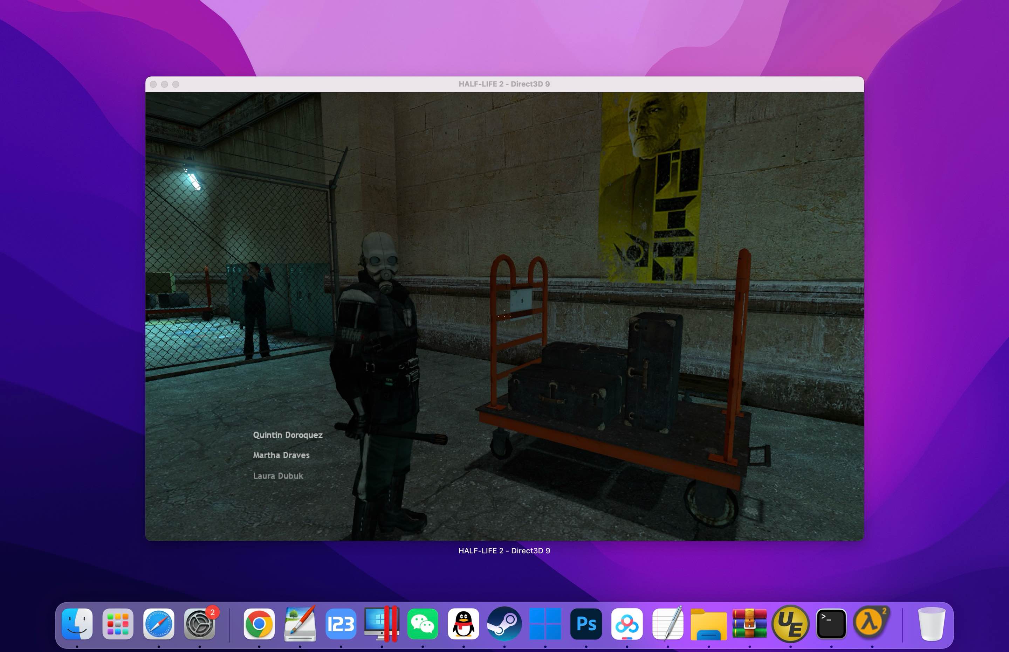1009x652 pixels.
Task: Open Terminal from the dock
Action: pos(831,624)
